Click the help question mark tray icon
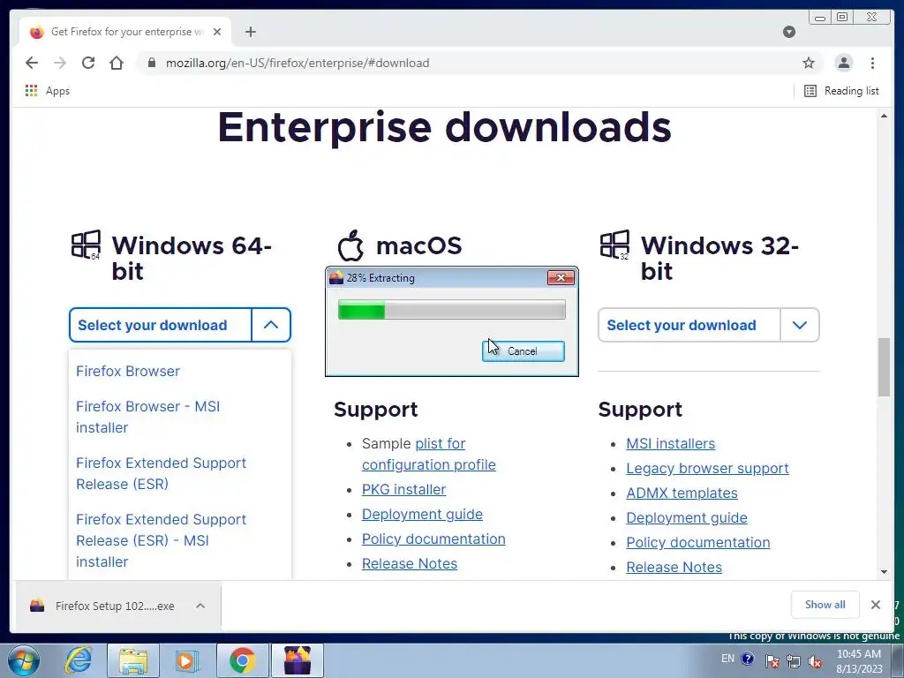 pyautogui.click(x=748, y=659)
